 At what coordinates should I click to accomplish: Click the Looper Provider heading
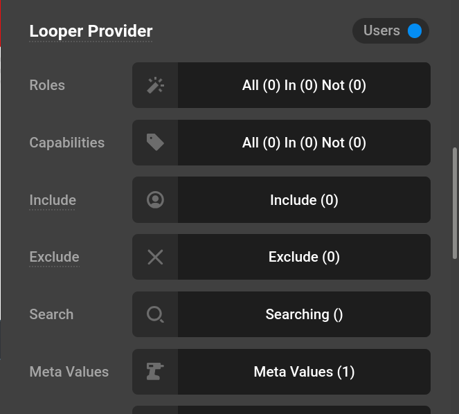point(91,31)
